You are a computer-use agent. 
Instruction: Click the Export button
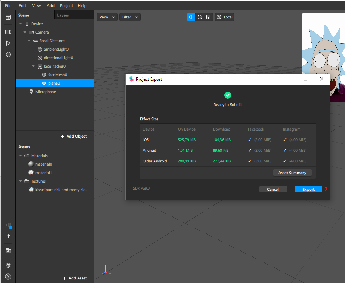tap(308, 189)
